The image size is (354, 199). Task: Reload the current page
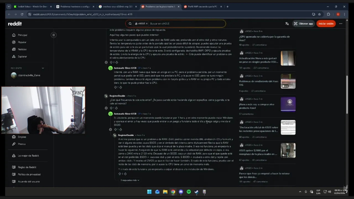point(22,14)
